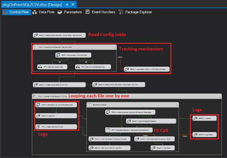Pin the pkgOnPremSQL2CSV.dtsx document tab

pos(67,5)
